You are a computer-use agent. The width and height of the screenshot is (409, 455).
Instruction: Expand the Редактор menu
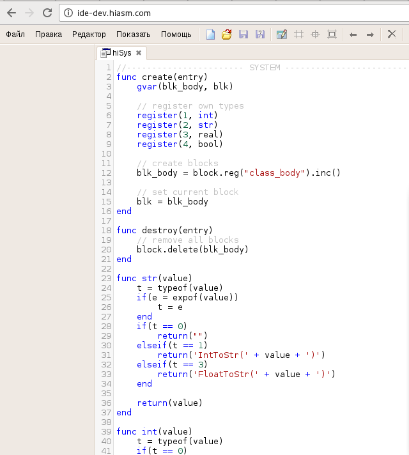pos(89,35)
